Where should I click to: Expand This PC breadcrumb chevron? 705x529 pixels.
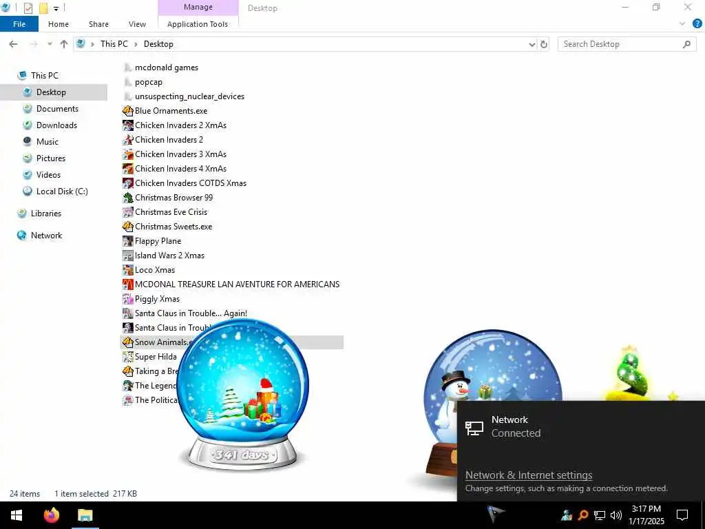(x=136, y=44)
